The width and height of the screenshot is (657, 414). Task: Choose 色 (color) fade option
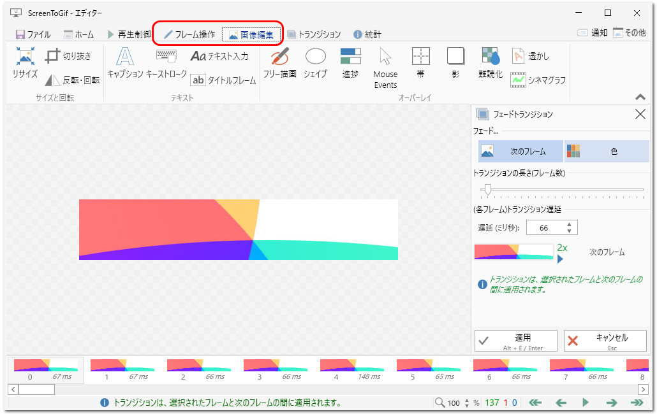606,152
